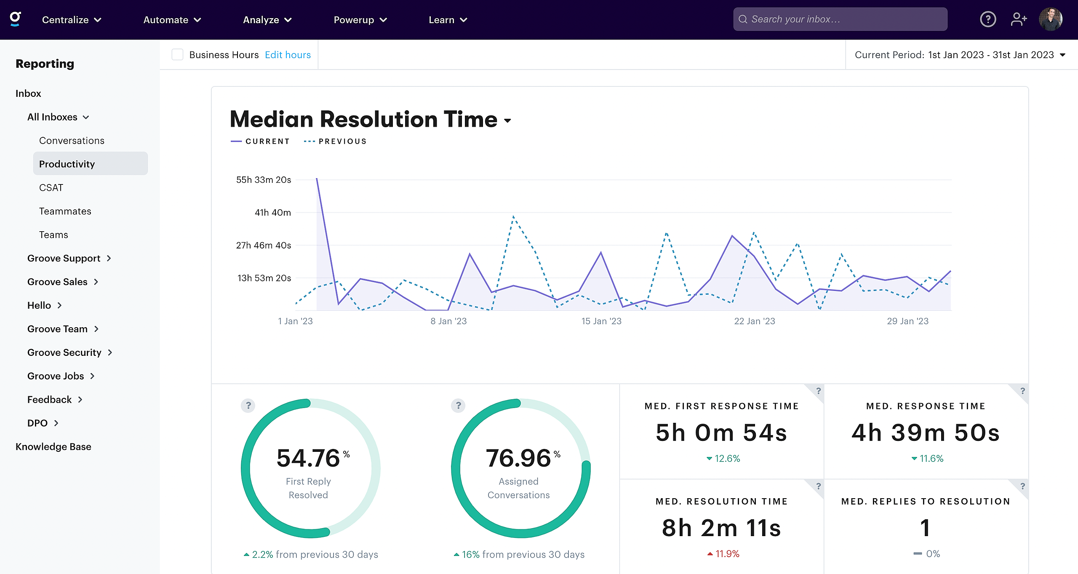Click help corner on Med. Resolution Time card
This screenshot has height=574, width=1078.
coord(818,486)
